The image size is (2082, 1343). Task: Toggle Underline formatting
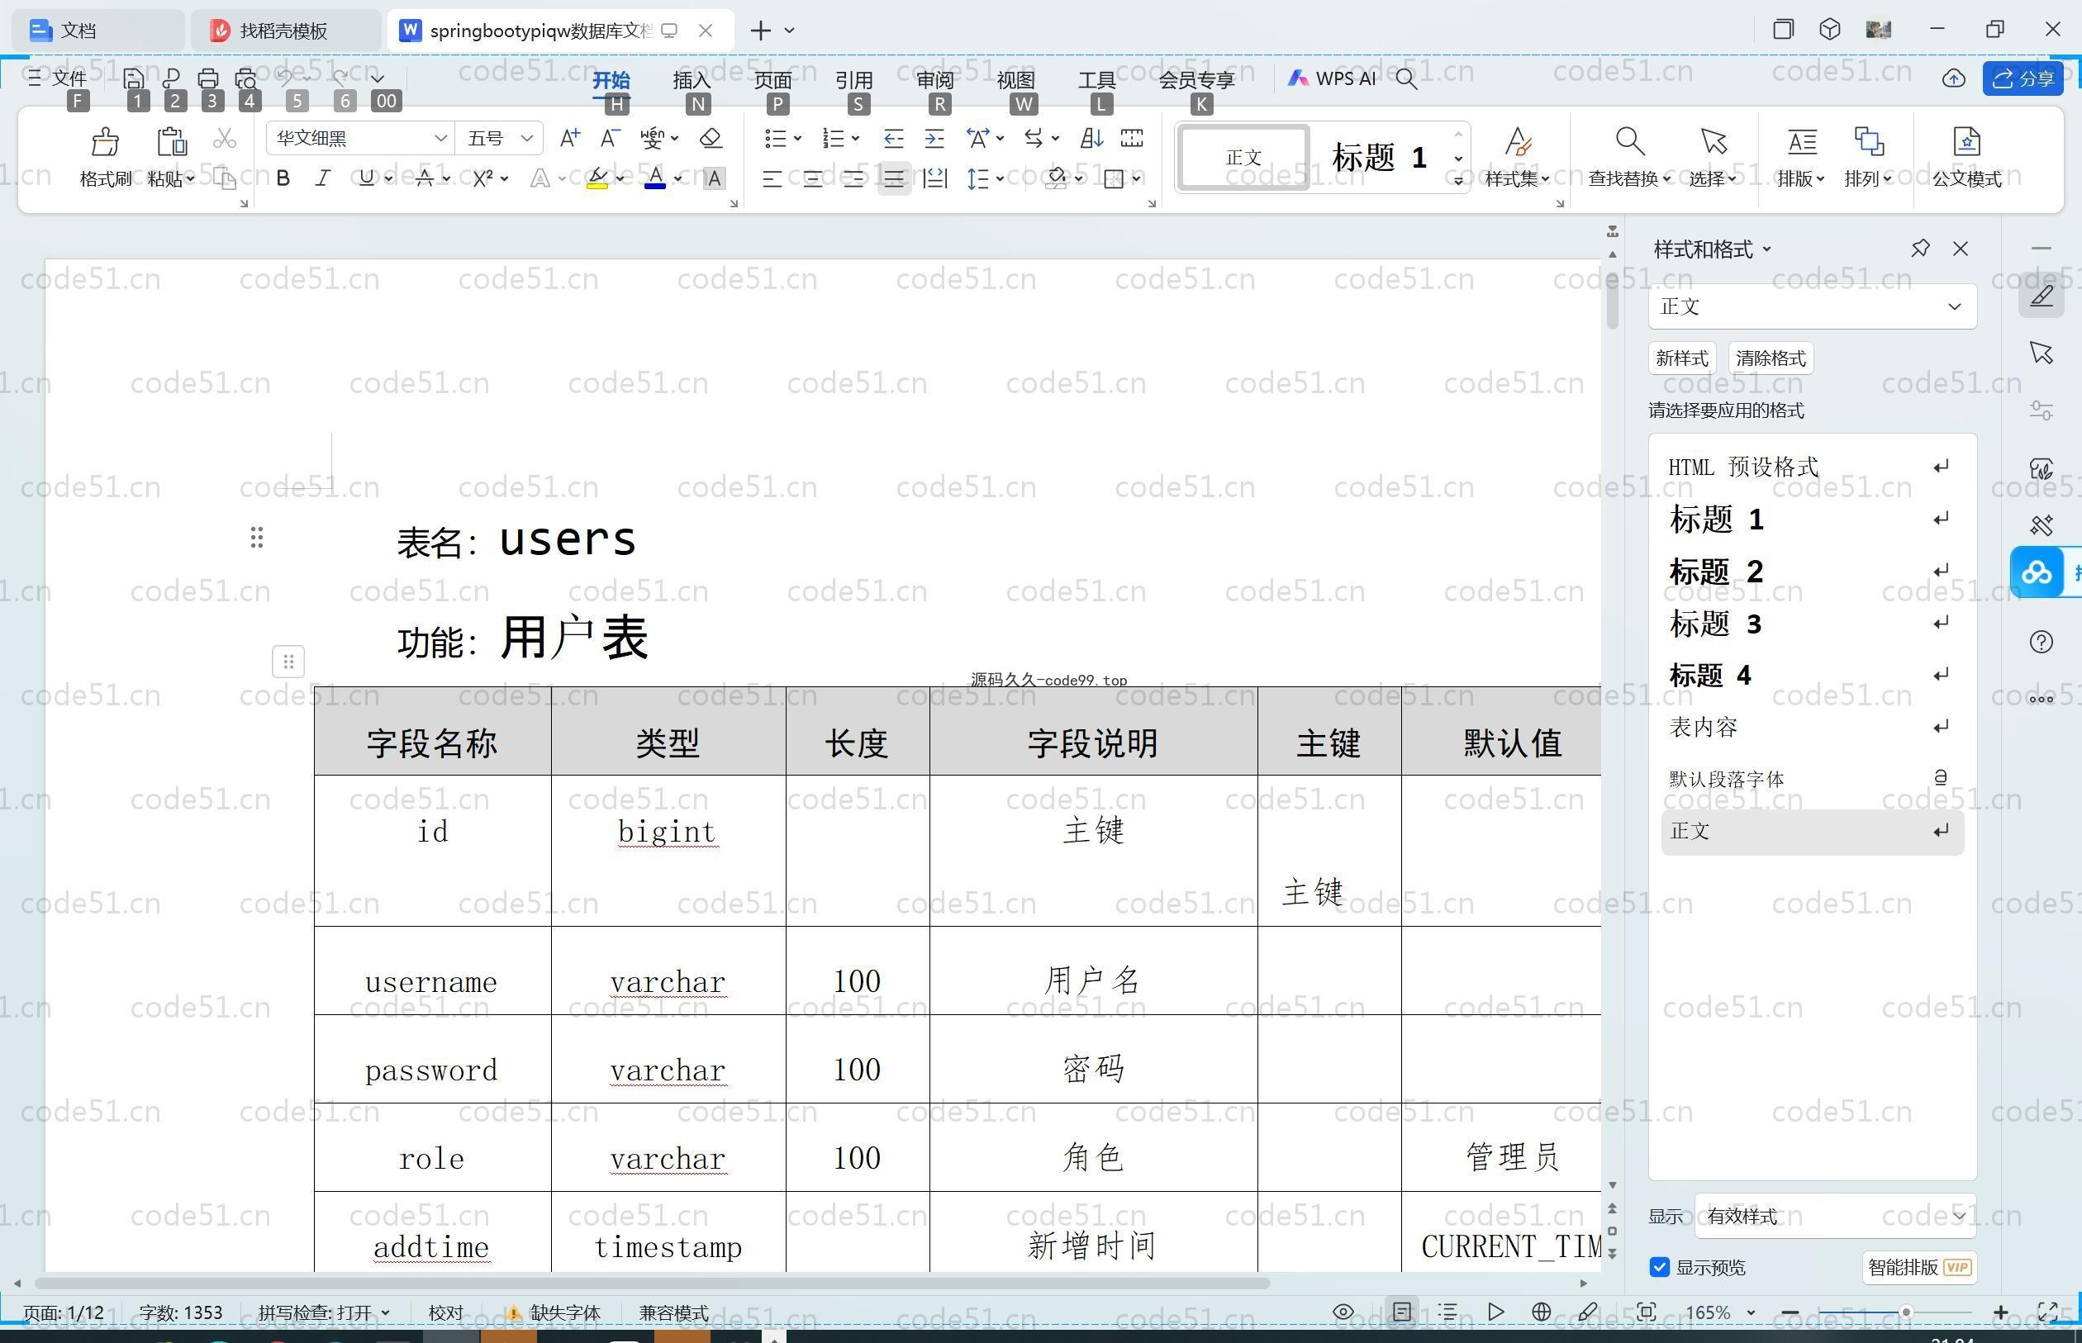pos(366,178)
